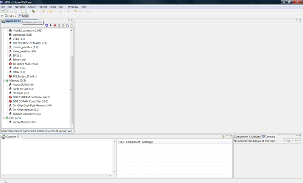Viewport: 303px width, 183px height.
Task: Open the New wizard dropdown arrow
Action: pyautogui.click(x=8, y=11)
